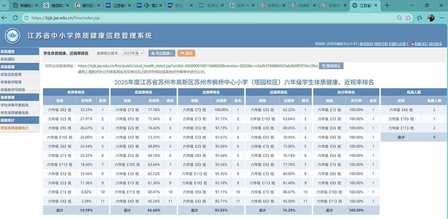Close the 检索-中 tab
The height and width of the screenshot is (219, 448).
click(x=253, y=5)
